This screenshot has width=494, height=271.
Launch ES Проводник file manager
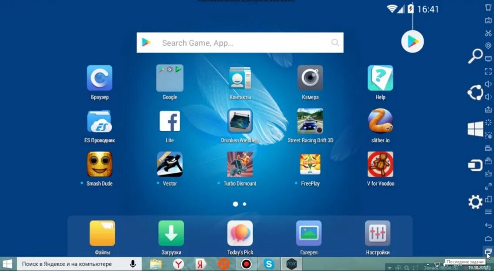click(x=100, y=121)
